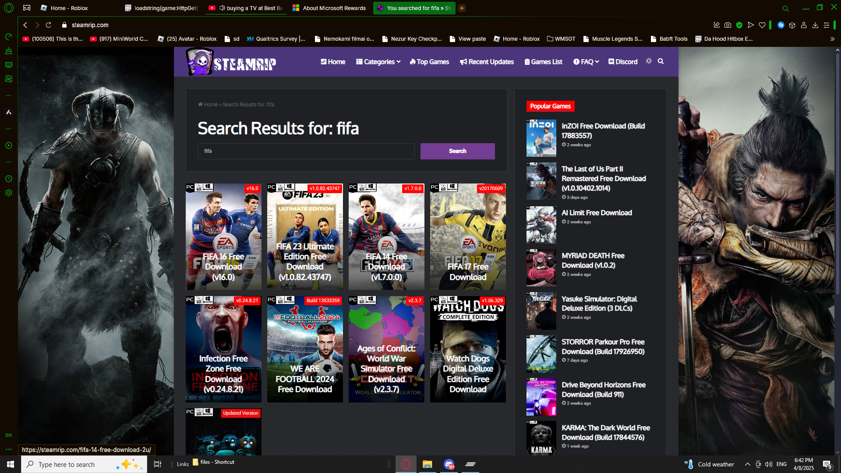The width and height of the screenshot is (841, 473).
Task: Open the snapshot camera tool
Action: pos(728,25)
